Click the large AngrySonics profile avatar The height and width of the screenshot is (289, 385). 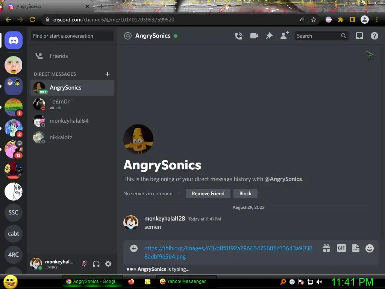pos(138,139)
